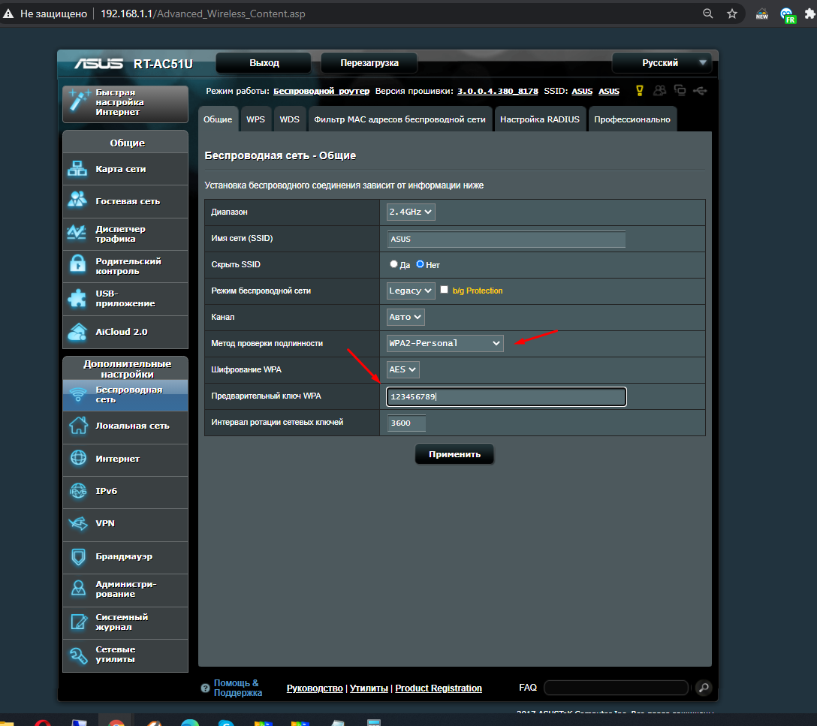Open the Профессионально tab
This screenshot has width=817, height=726.
[632, 119]
